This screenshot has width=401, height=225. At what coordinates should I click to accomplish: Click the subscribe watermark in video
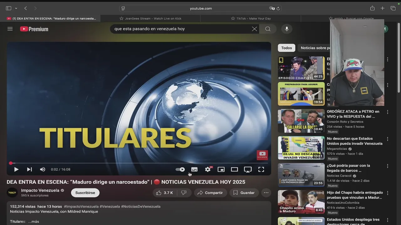coord(262,155)
